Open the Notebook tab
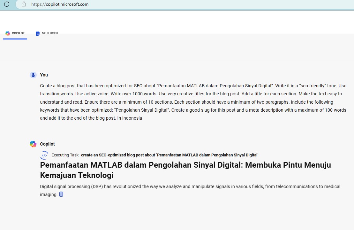Screen dimensions: 354x230 (x=47, y=33)
